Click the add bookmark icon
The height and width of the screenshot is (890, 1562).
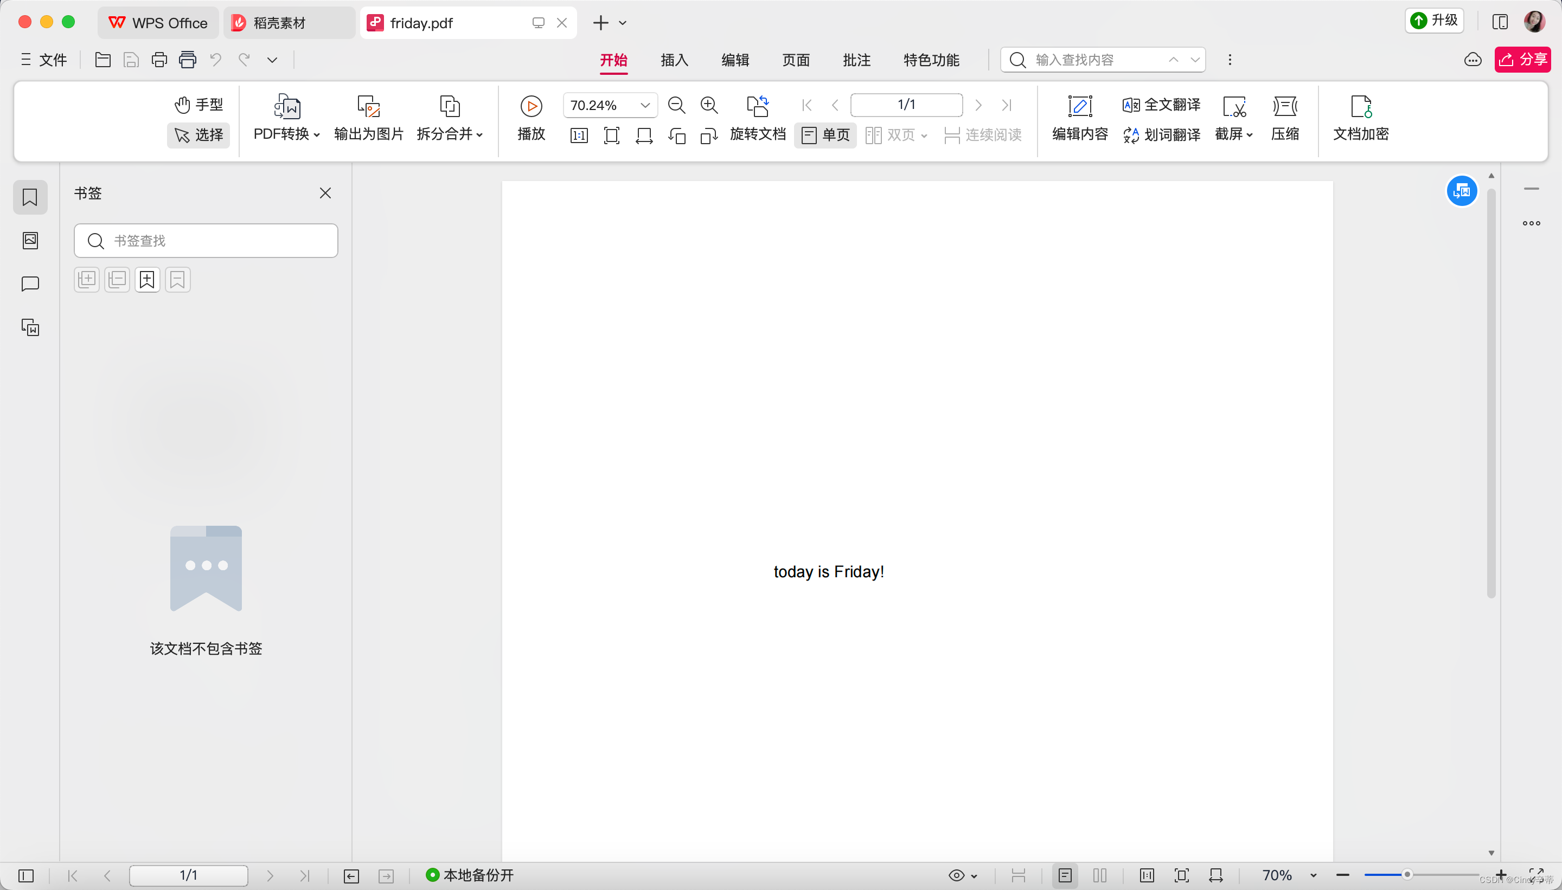(x=147, y=280)
